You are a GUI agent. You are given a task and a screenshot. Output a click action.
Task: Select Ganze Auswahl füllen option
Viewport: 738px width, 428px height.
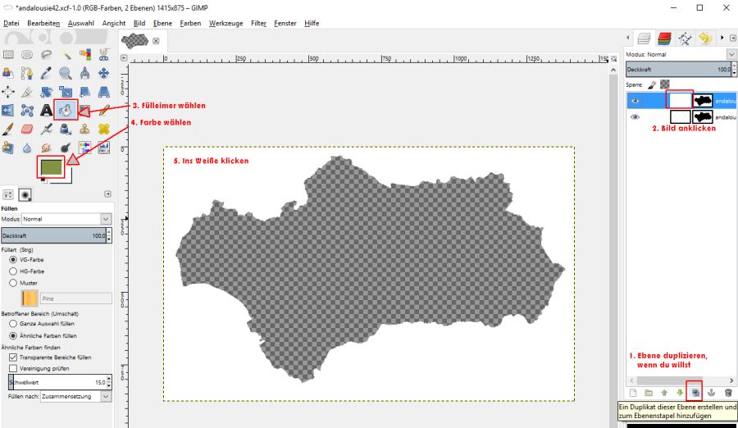click(13, 324)
